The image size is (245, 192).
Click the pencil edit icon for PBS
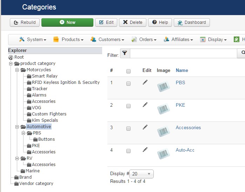pos(145,82)
